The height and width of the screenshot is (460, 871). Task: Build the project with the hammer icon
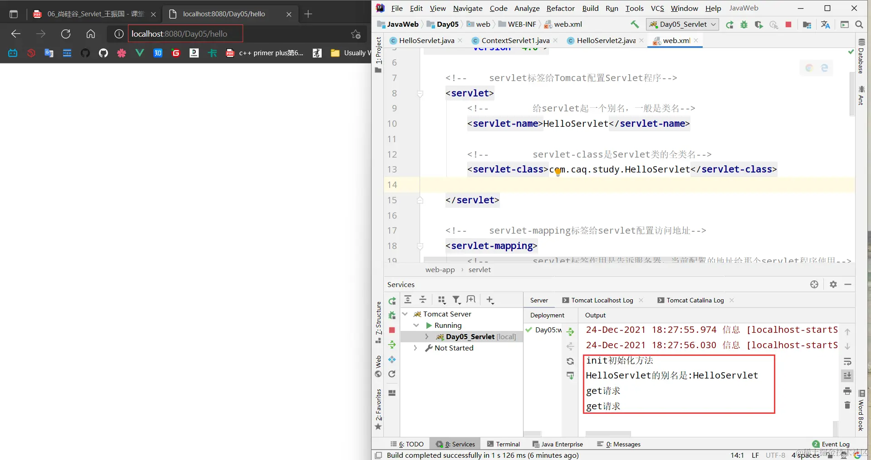[635, 24]
